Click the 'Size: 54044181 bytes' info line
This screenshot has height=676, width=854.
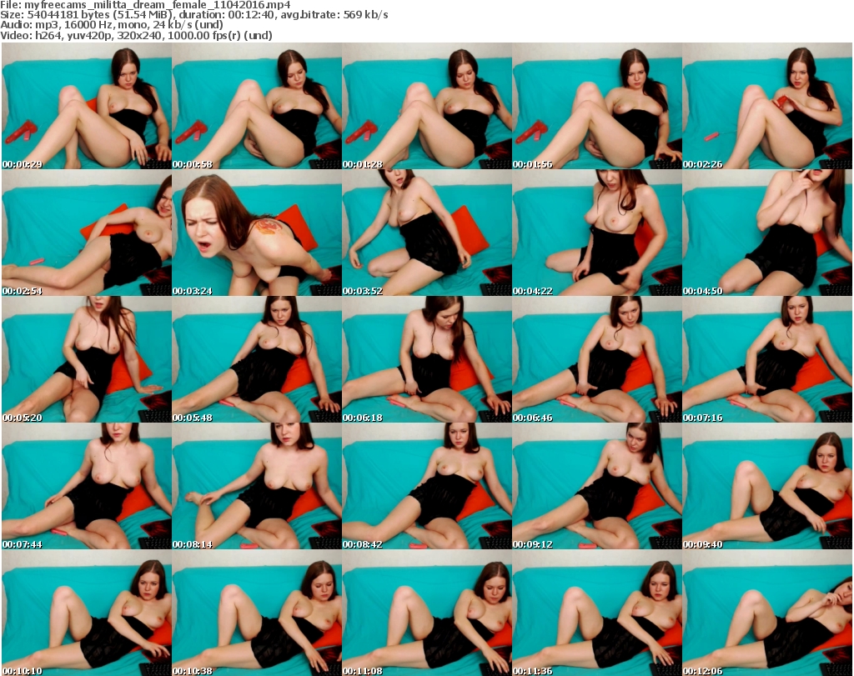coord(193,15)
